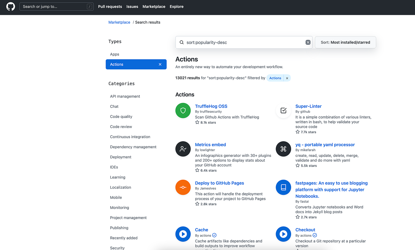Remove the Actions filter chip from results
Image resolution: width=415 pixels, height=250 pixels.
287,78
